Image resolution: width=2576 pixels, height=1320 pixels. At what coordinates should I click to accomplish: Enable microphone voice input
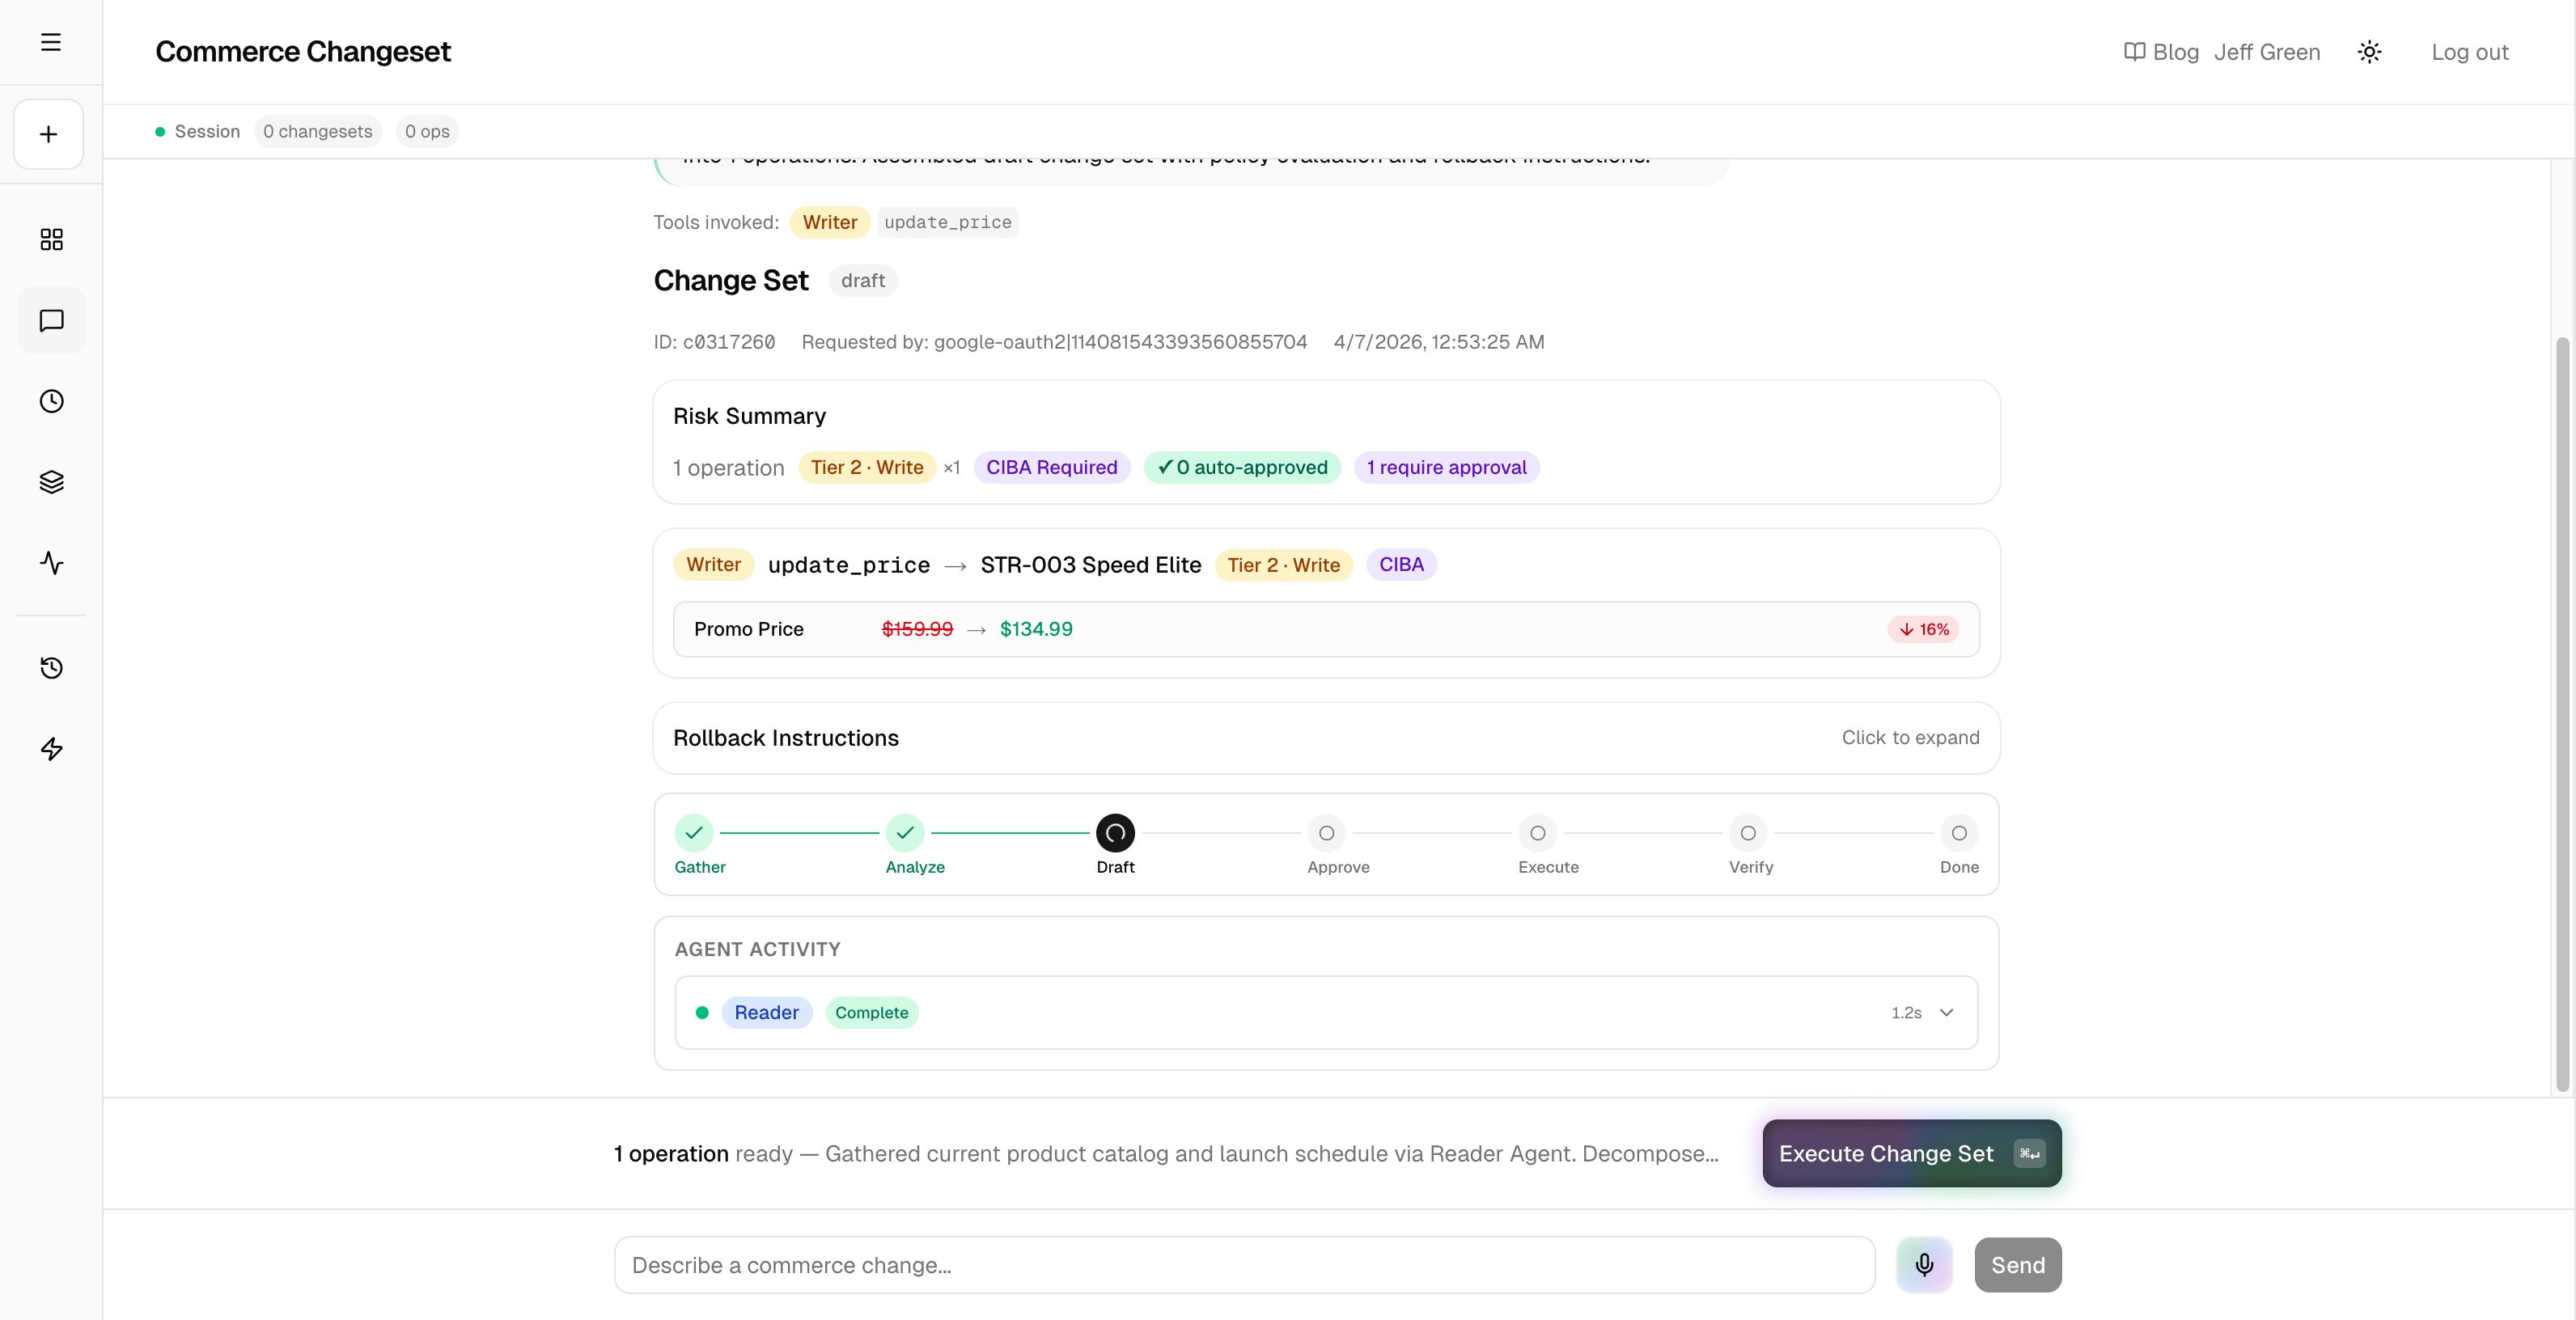pyautogui.click(x=1923, y=1264)
